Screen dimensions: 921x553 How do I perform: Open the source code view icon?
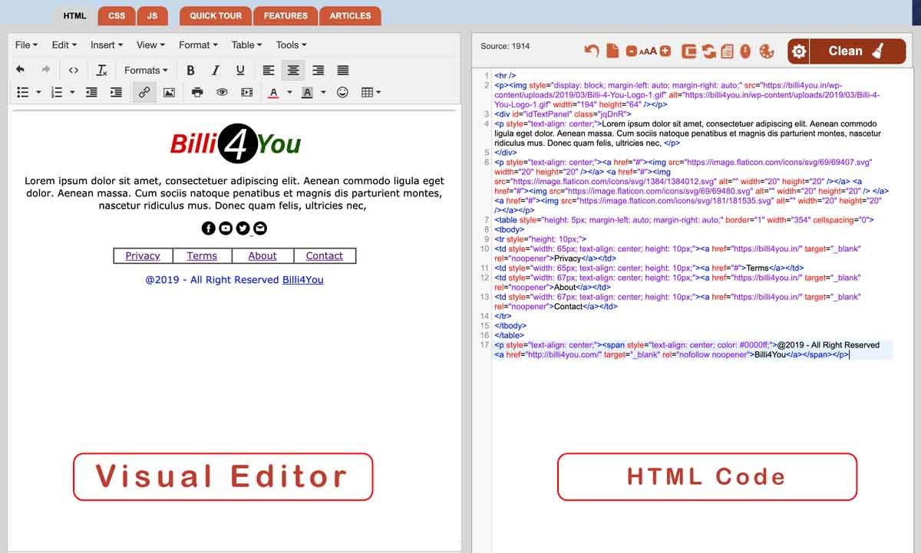(x=74, y=70)
